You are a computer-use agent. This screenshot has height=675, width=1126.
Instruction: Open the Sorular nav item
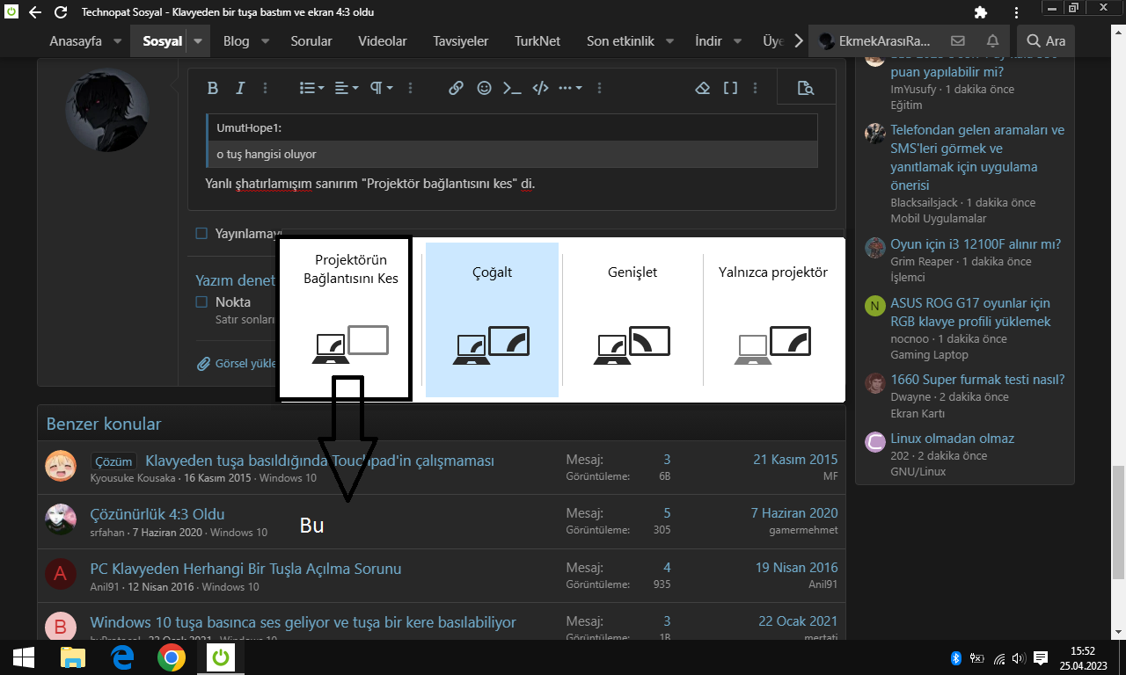(x=311, y=41)
